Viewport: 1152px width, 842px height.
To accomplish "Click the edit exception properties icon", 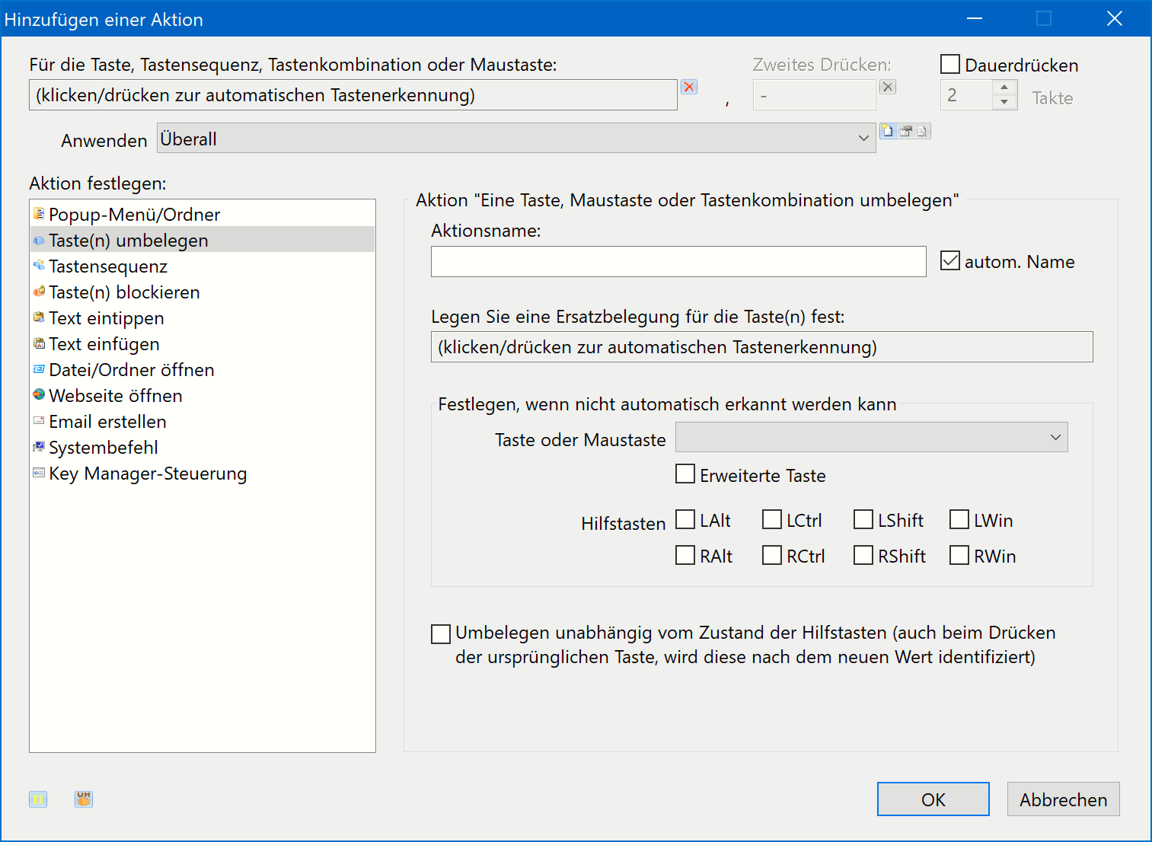I will (x=905, y=131).
